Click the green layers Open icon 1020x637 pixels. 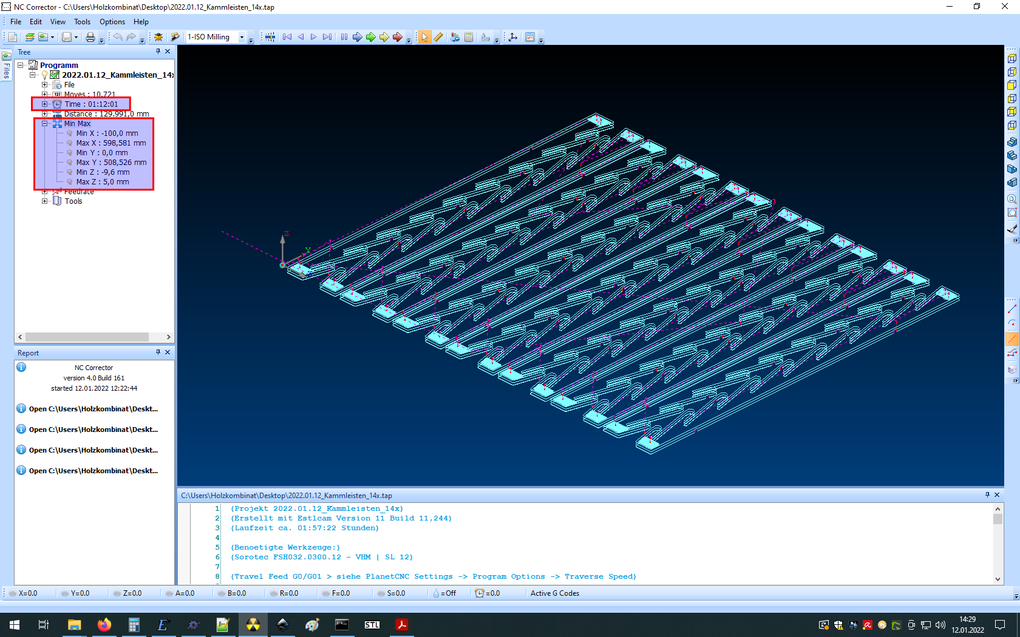click(x=29, y=37)
